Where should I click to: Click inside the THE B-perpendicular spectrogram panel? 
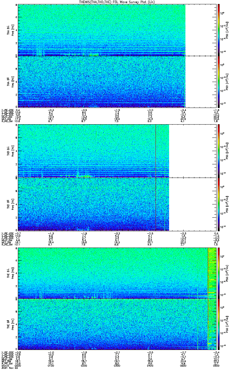116,273
